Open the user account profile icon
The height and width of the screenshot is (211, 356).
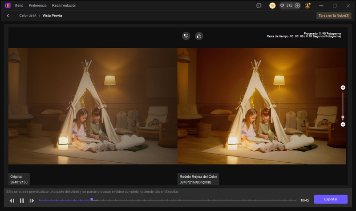pyautogui.click(x=308, y=5)
